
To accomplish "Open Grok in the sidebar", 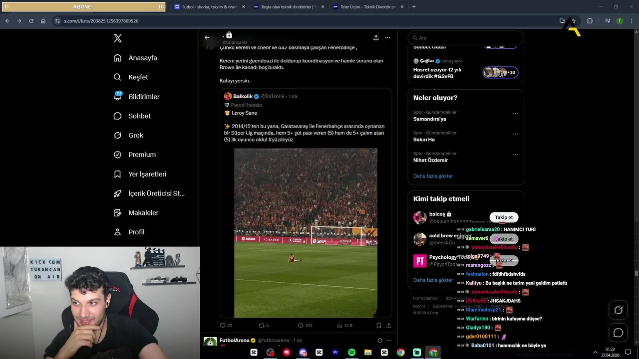I will (x=128, y=135).
